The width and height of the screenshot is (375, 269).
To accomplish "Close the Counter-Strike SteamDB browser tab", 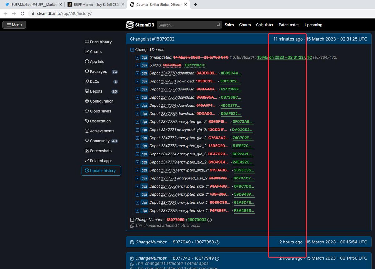I will (186, 5).
